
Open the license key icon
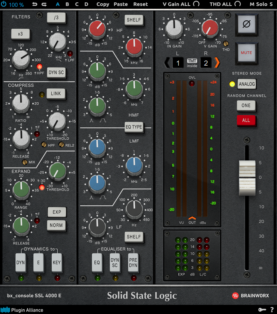click(262, 310)
